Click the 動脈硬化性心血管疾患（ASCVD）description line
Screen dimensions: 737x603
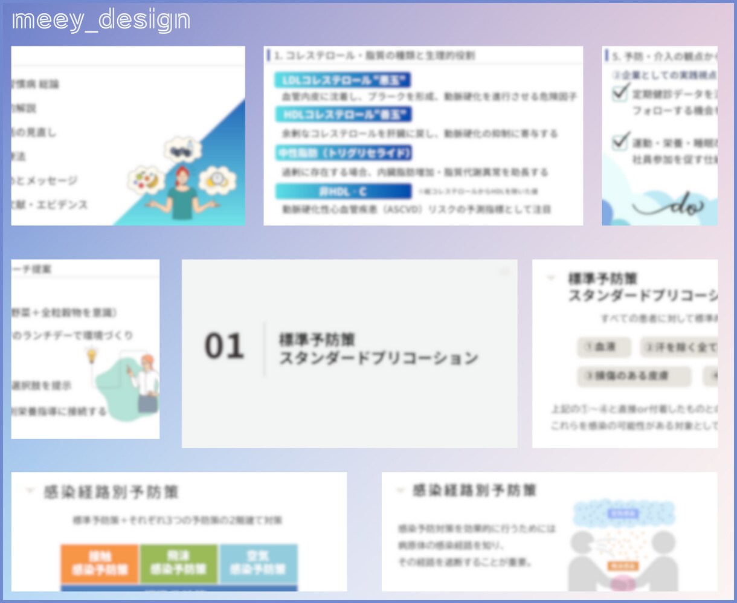coord(417,209)
